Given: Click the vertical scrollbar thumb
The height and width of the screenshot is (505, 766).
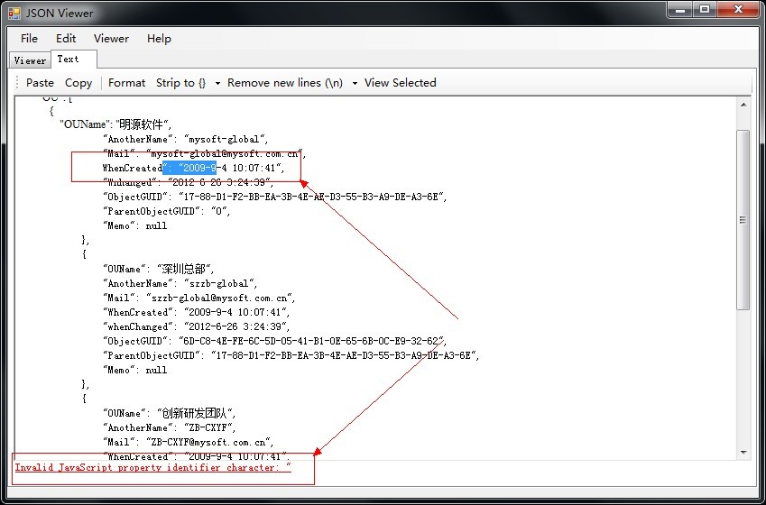Looking at the screenshot, I should (743, 220).
